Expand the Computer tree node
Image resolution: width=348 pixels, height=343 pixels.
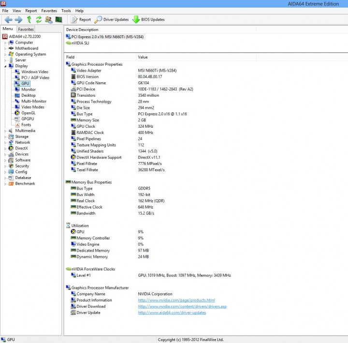click(x=5, y=43)
